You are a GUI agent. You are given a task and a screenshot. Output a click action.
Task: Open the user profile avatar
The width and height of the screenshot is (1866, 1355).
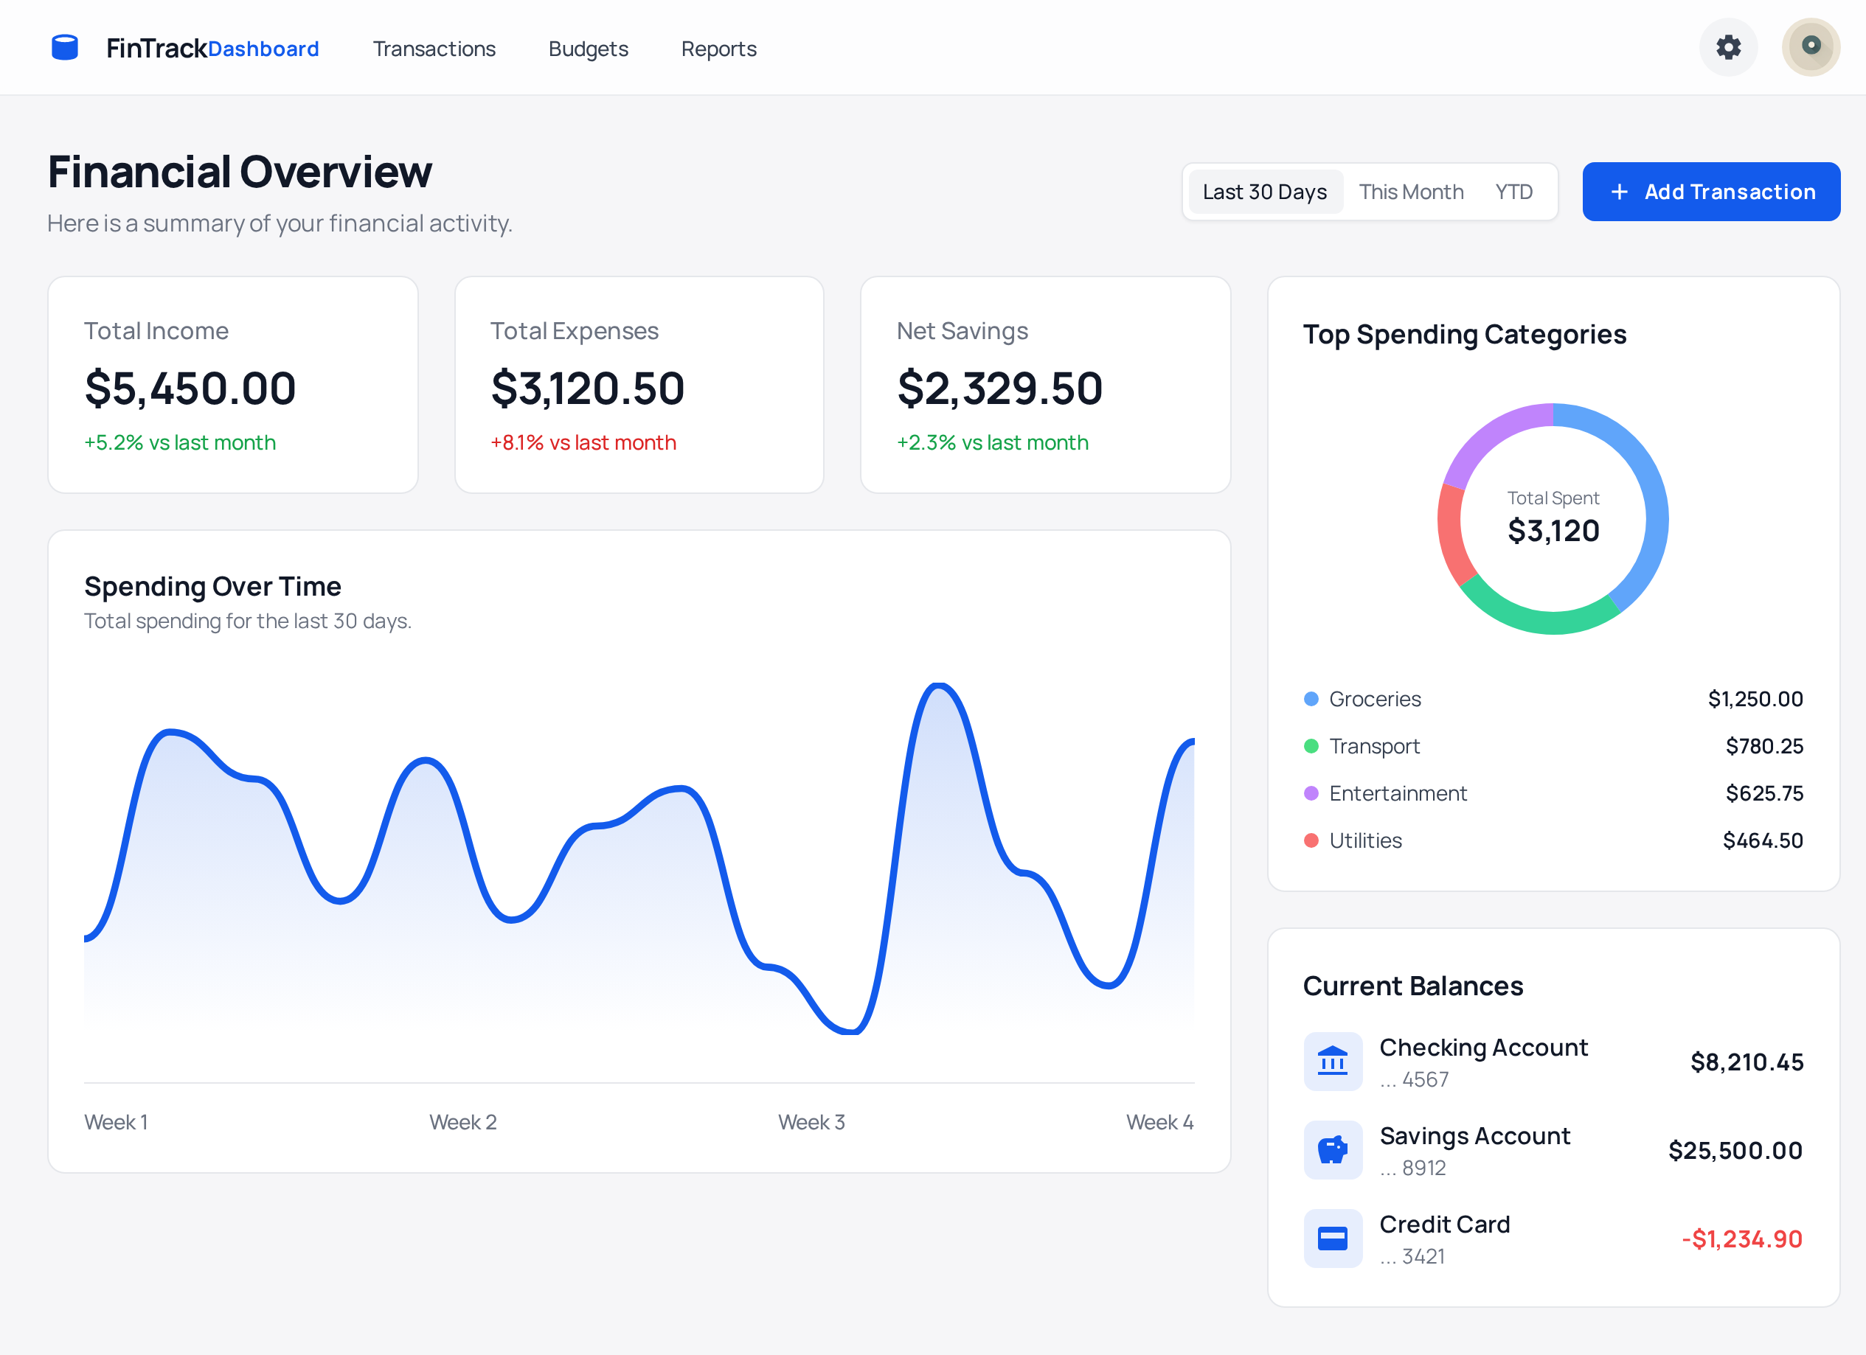click(1810, 48)
